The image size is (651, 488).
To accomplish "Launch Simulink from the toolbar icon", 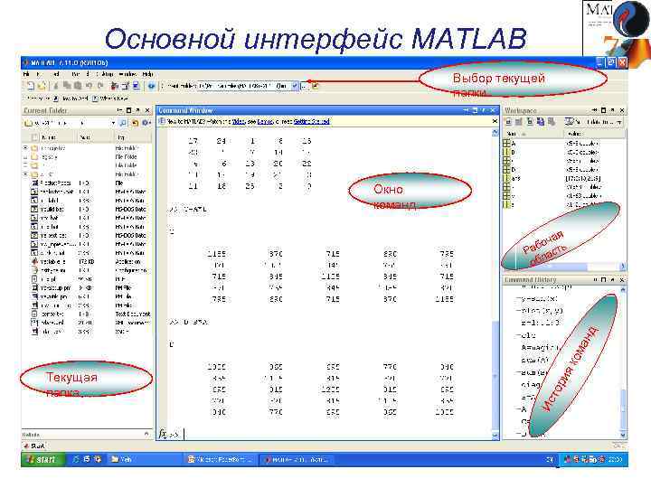I will point(115,86).
